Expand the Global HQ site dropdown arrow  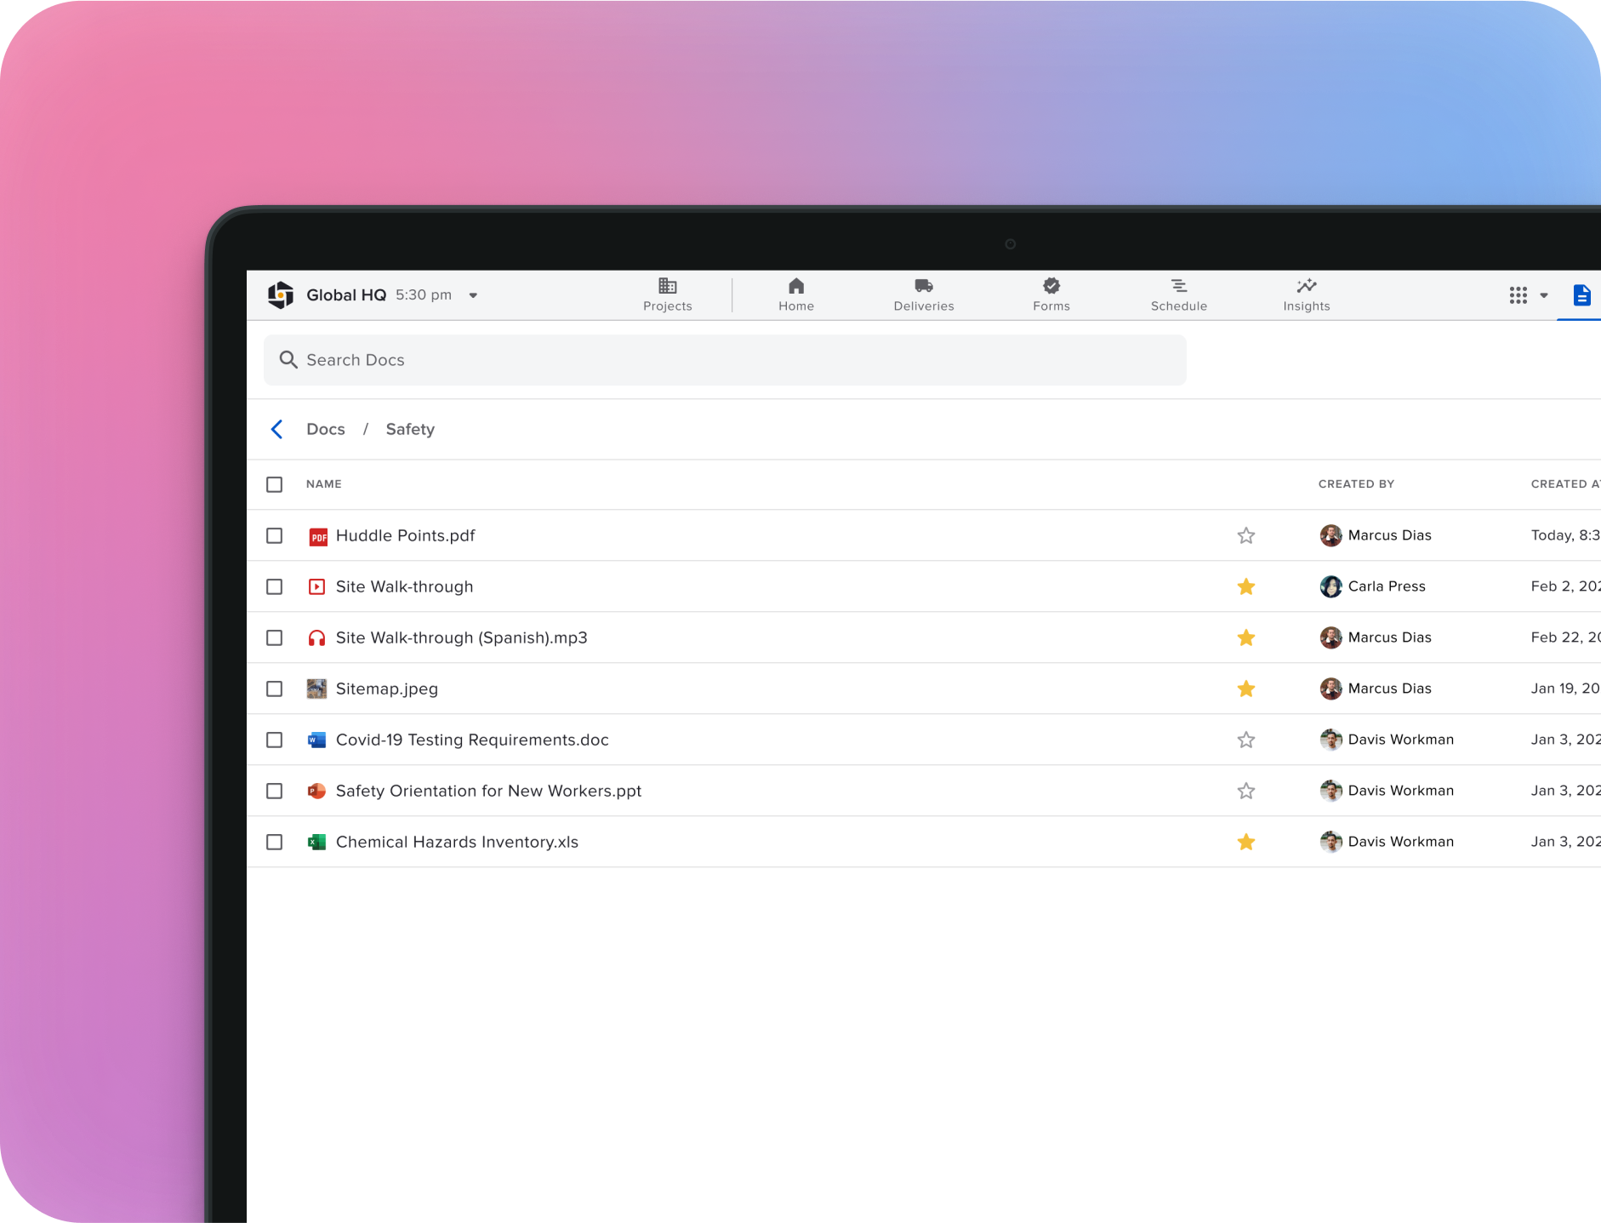[473, 295]
